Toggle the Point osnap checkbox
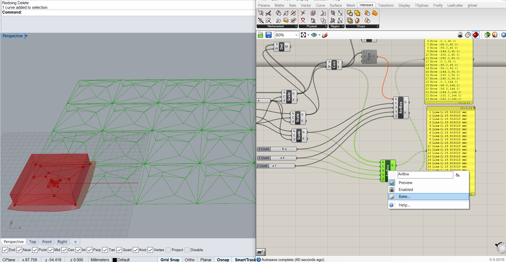This screenshot has height=262, width=506. click(x=35, y=250)
